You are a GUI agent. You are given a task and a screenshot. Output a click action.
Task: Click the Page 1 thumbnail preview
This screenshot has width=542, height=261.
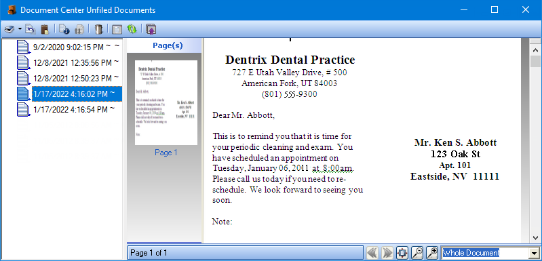click(x=166, y=102)
